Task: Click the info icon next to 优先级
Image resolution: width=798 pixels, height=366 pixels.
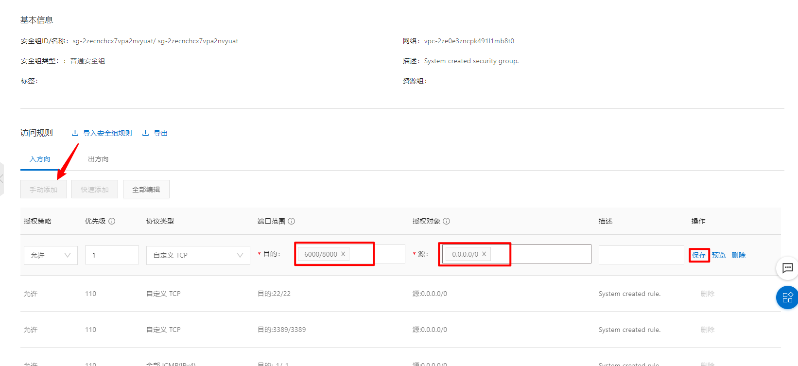Action: (x=112, y=221)
